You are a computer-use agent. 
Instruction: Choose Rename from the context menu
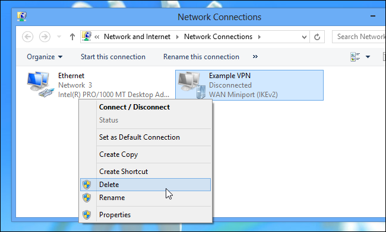click(145, 198)
